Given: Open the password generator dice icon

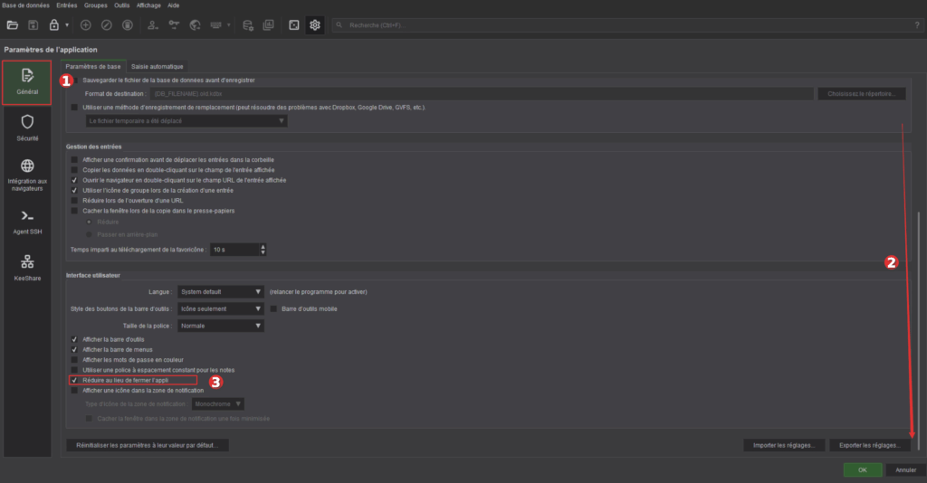Looking at the screenshot, I should pyautogui.click(x=293, y=24).
